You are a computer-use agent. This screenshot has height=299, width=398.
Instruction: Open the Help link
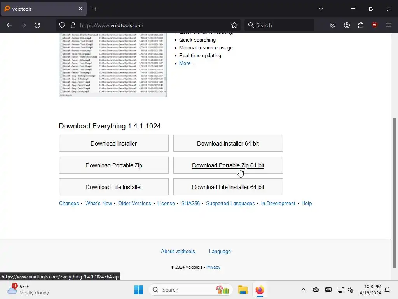coord(307,203)
